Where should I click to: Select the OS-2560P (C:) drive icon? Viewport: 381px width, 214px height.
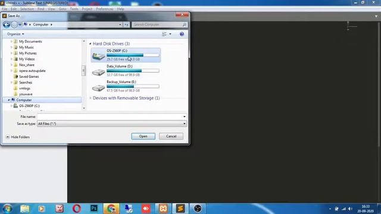[x=98, y=56]
